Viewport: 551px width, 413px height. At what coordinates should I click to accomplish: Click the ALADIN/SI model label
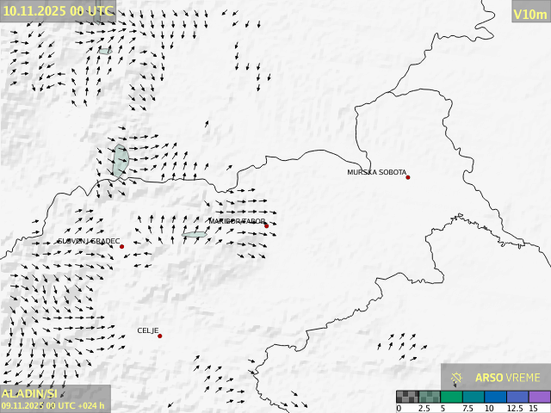[29, 393]
